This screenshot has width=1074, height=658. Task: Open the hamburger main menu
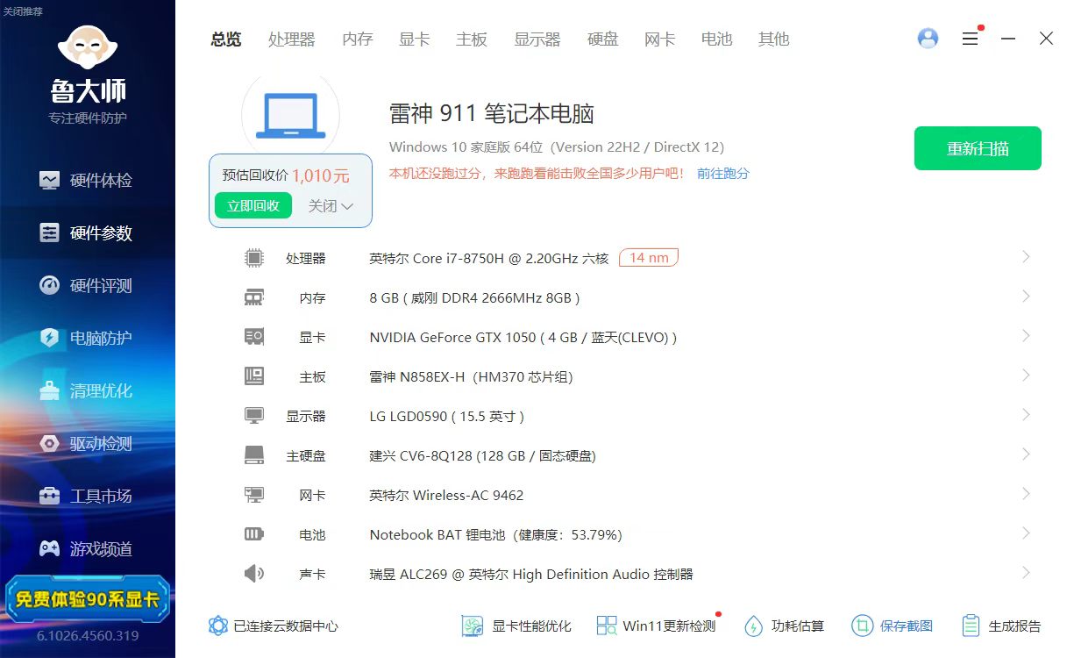click(970, 39)
